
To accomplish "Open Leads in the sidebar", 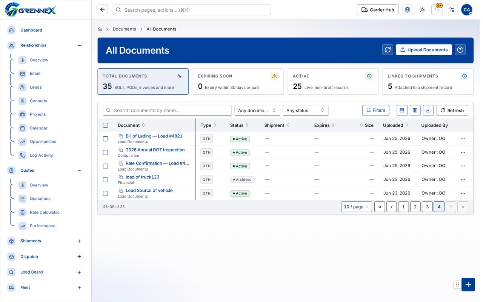I will (x=36, y=87).
